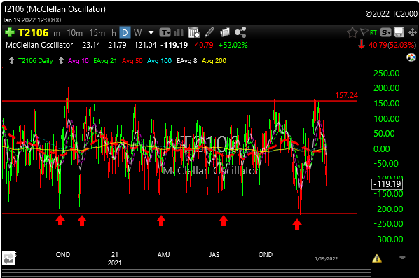
Task: Click the green plus add-indicator icon
Action: [x=10, y=33]
